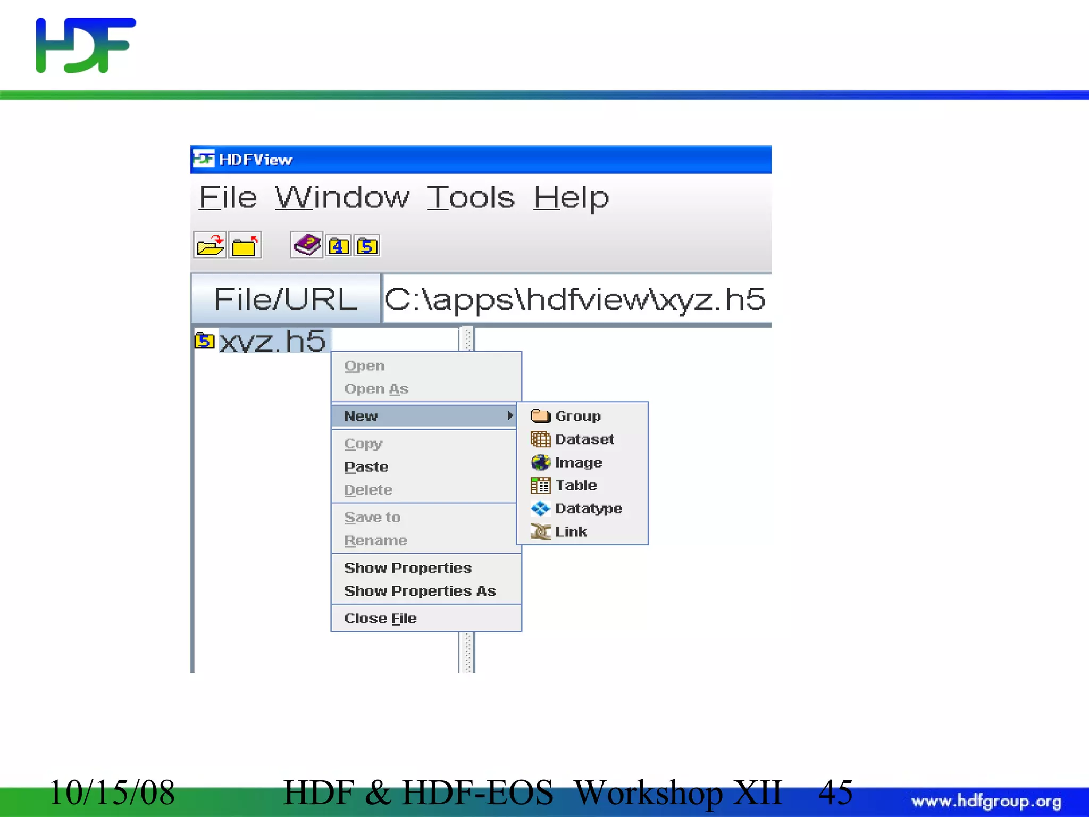Open the Help menu

(571, 198)
